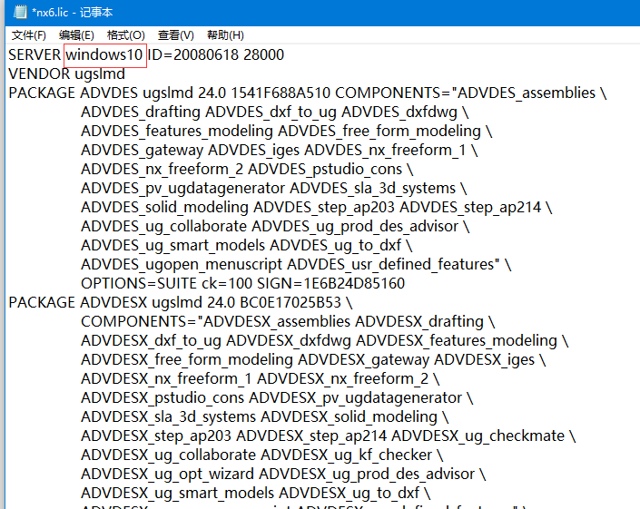
Task: Click hash value BC0E17025B53
Action: (x=290, y=303)
